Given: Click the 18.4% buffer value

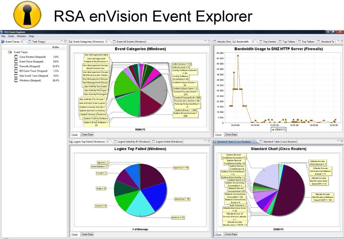Looking at the screenshot, I should (x=56, y=80).
